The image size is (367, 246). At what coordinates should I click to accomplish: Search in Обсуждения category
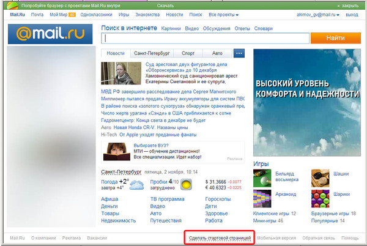pyautogui.click(x=217, y=29)
